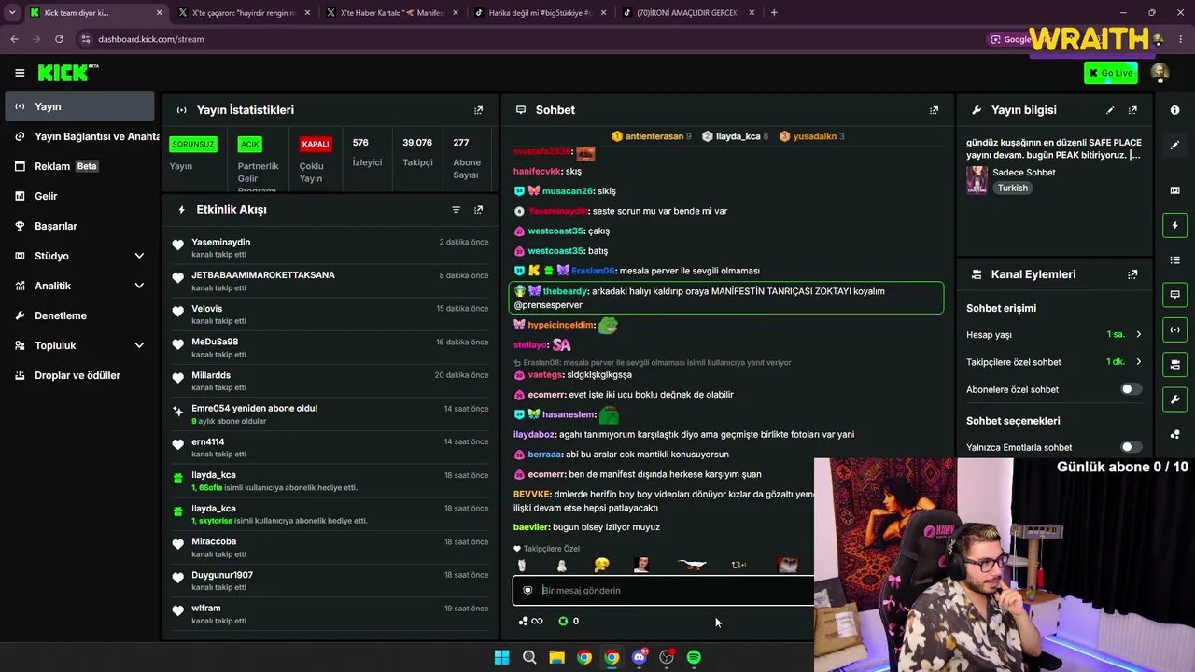This screenshot has height=672, width=1195.
Task: Toggle Abonelere özel sohbet switch
Action: coord(1131,389)
